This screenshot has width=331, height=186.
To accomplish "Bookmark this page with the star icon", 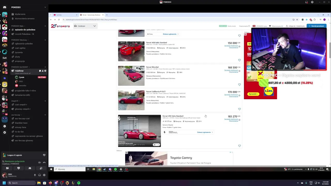I will click(x=297, y=20).
